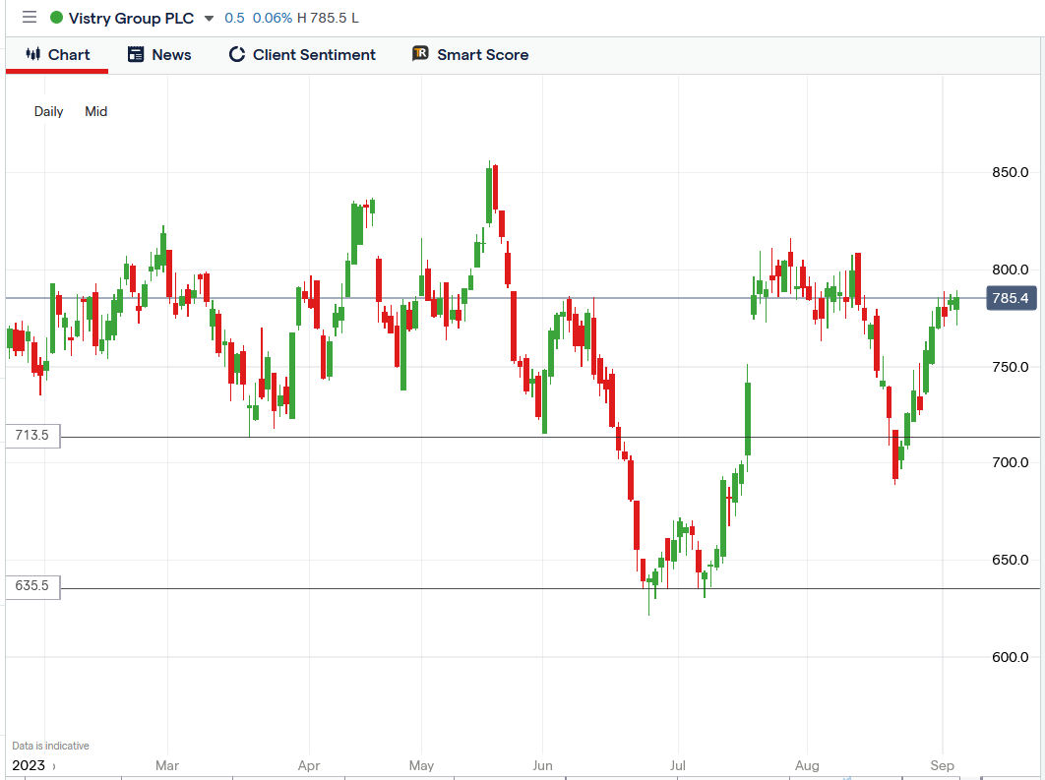Image resolution: width=1045 pixels, height=780 pixels.
Task: Click the green market status dot
Action: click(x=57, y=18)
